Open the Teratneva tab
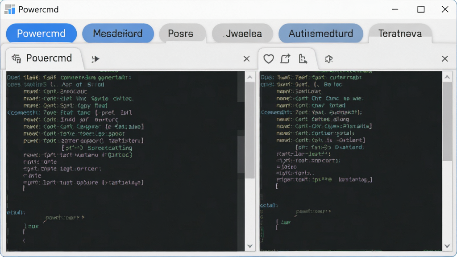The height and width of the screenshot is (257, 457). coord(400,33)
